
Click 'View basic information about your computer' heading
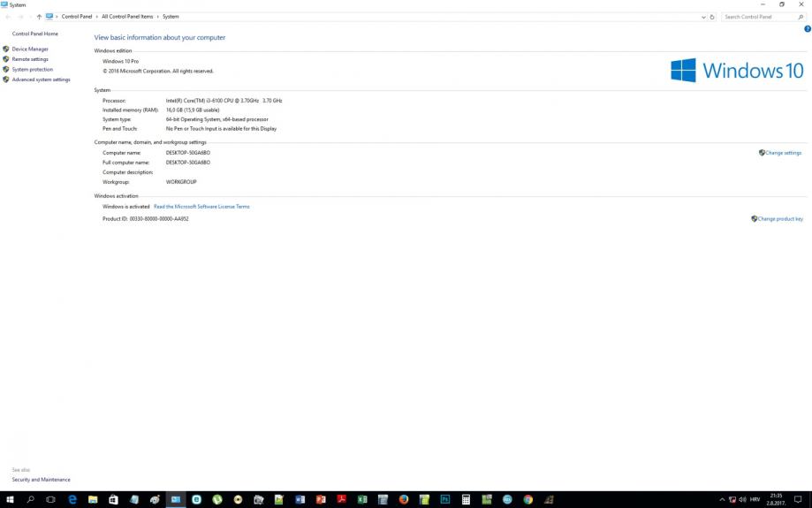[160, 37]
